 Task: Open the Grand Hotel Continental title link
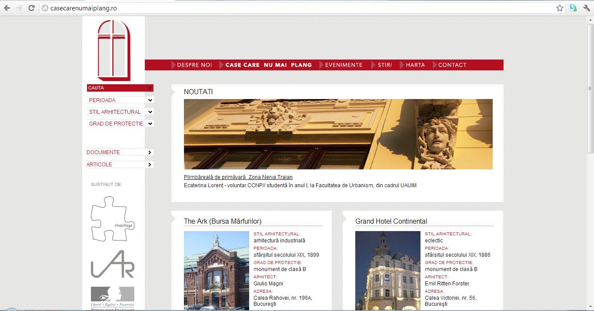coord(391,221)
